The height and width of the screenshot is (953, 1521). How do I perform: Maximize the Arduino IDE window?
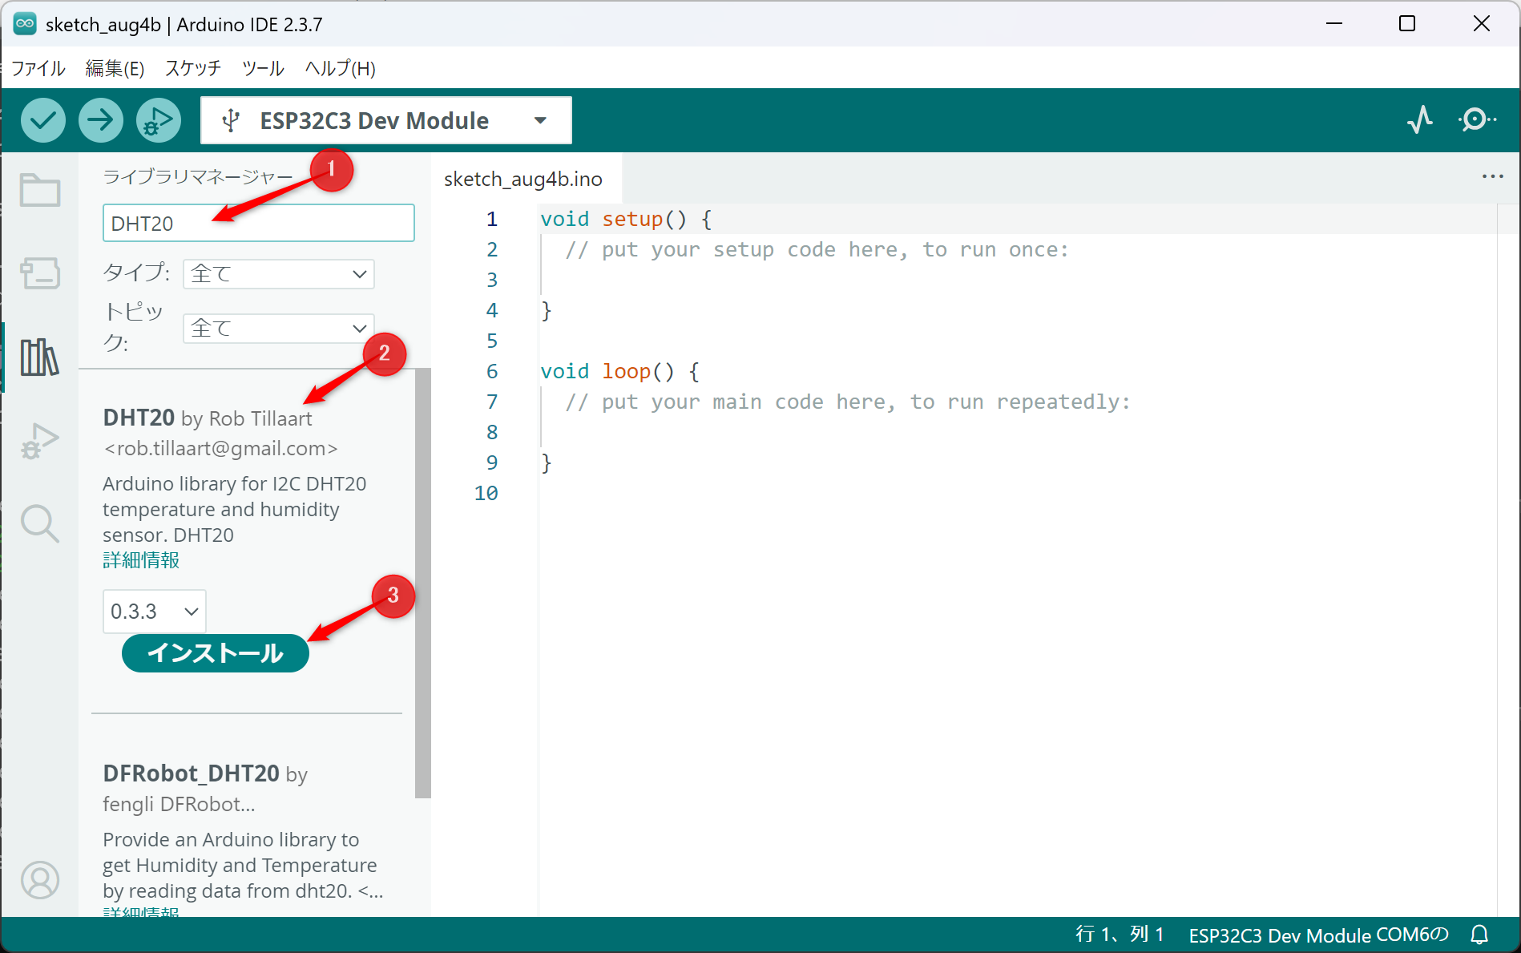(1407, 24)
